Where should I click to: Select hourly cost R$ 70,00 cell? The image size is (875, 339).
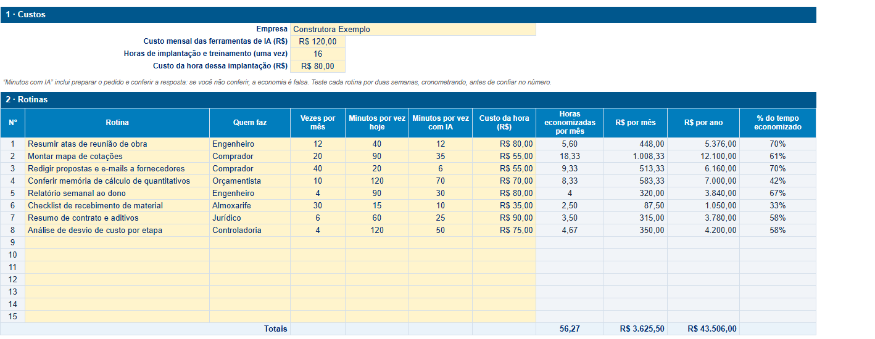click(504, 181)
